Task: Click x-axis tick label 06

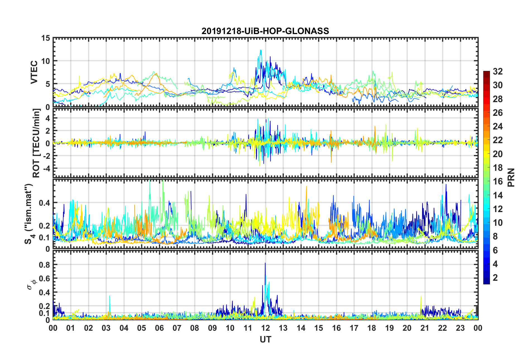Action: (159, 328)
